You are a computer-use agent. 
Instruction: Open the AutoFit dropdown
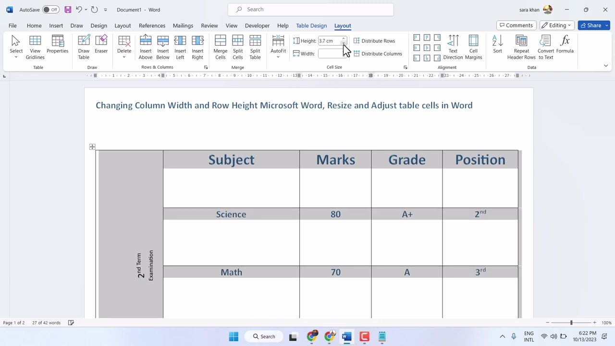(278, 57)
